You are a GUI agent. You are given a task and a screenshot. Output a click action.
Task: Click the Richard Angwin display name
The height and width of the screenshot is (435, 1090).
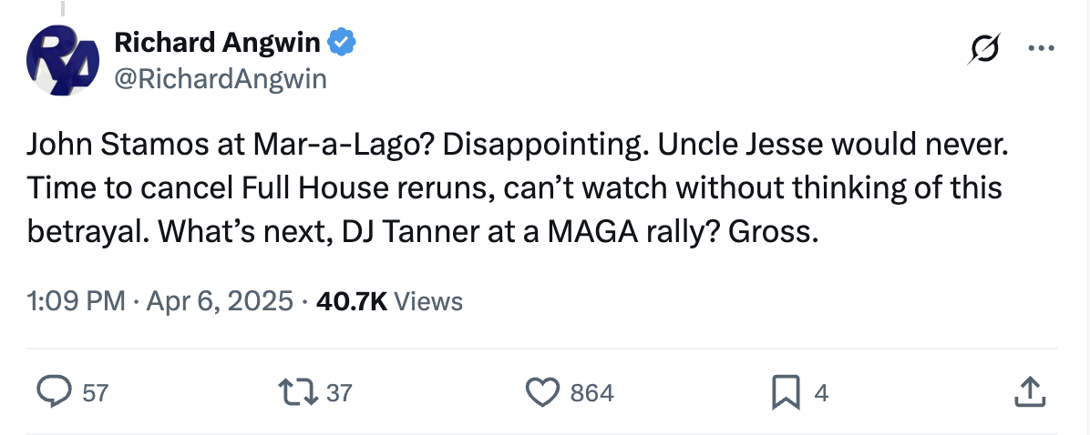pyautogui.click(x=216, y=43)
